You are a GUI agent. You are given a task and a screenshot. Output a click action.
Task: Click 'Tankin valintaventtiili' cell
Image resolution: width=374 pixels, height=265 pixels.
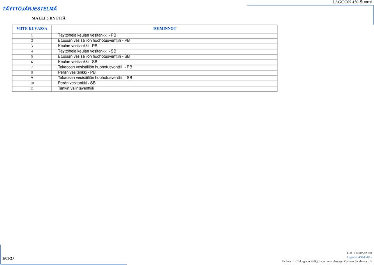pyautogui.click(x=164, y=89)
